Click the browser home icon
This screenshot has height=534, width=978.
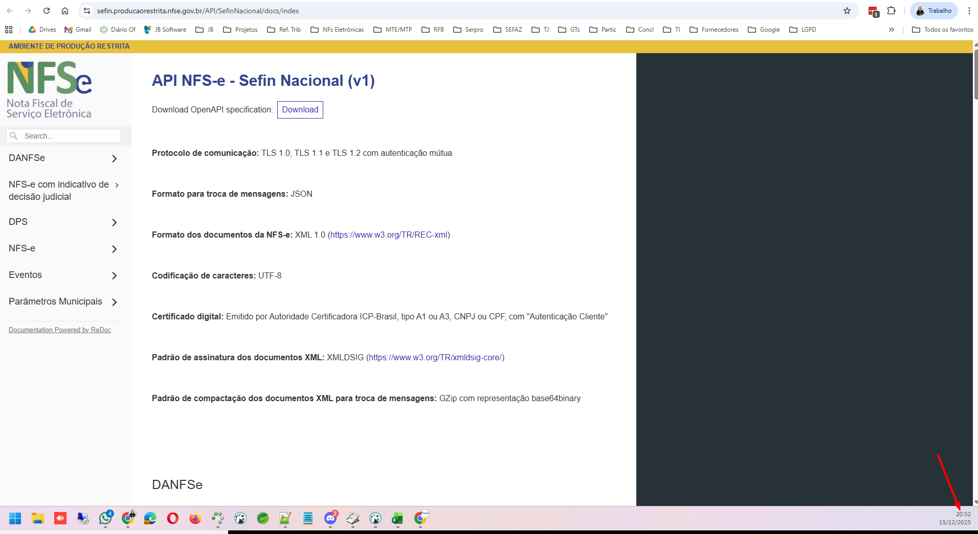(x=65, y=11)
